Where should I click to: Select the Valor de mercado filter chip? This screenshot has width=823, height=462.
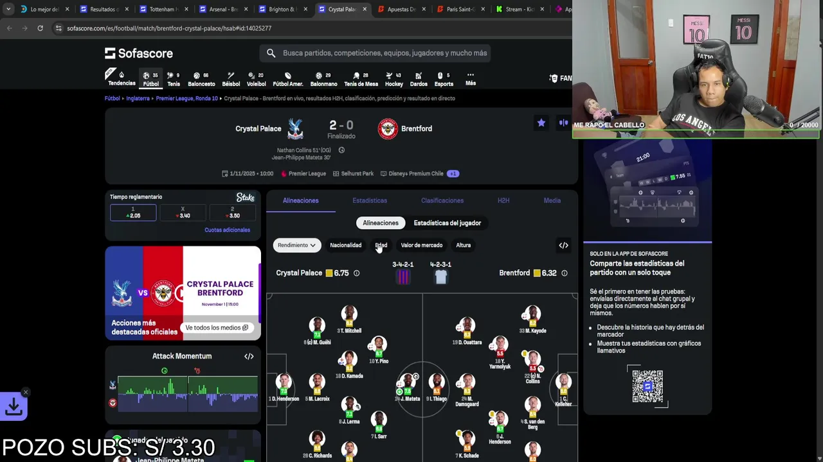(x=422, y=245)
